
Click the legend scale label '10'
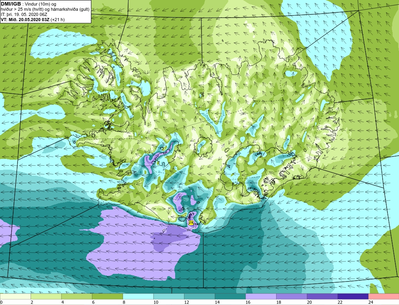coord(156,302)
